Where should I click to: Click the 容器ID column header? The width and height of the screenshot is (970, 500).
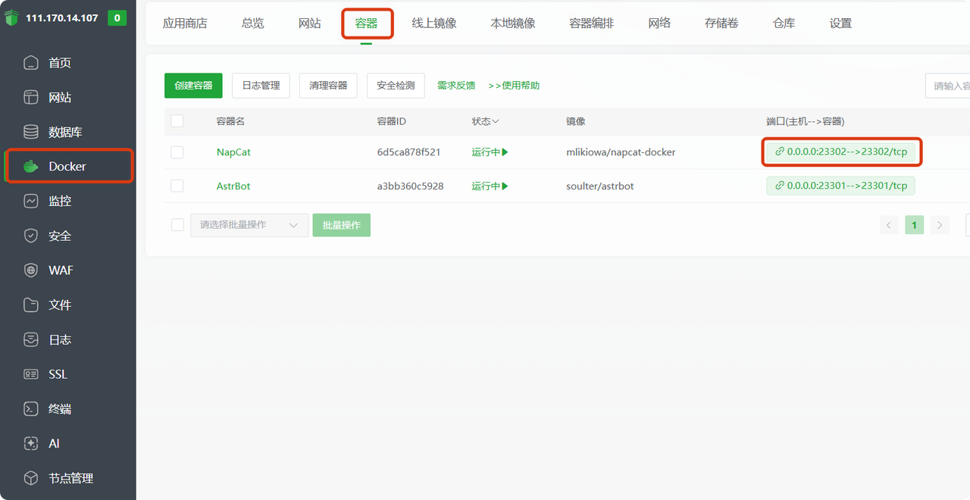pos(392,121)
